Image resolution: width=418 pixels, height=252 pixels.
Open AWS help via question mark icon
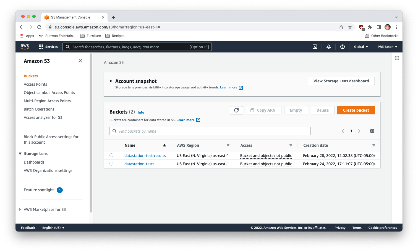[342, 47]
